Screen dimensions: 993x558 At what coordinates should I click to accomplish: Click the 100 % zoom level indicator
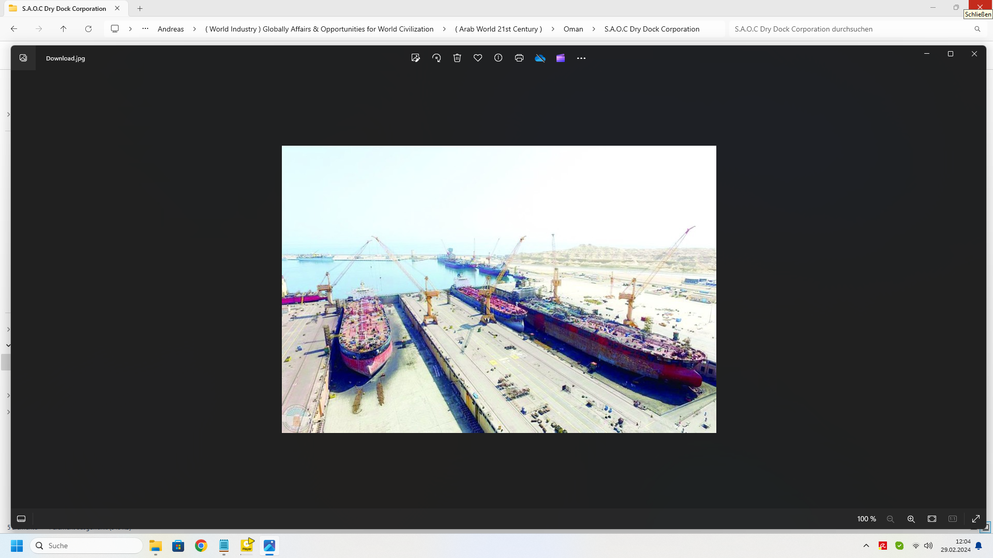(867, 519)
